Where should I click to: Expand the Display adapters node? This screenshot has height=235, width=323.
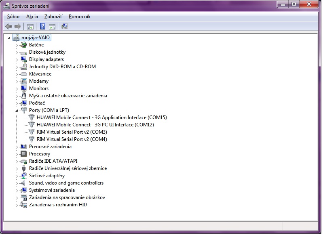tap(17, 59)
